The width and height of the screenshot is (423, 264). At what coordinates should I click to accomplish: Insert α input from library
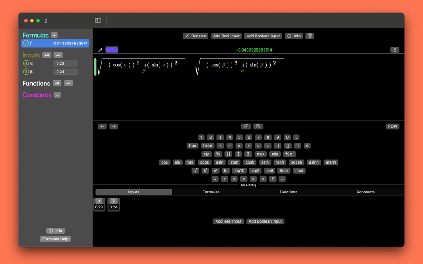(x=99, y=204)
